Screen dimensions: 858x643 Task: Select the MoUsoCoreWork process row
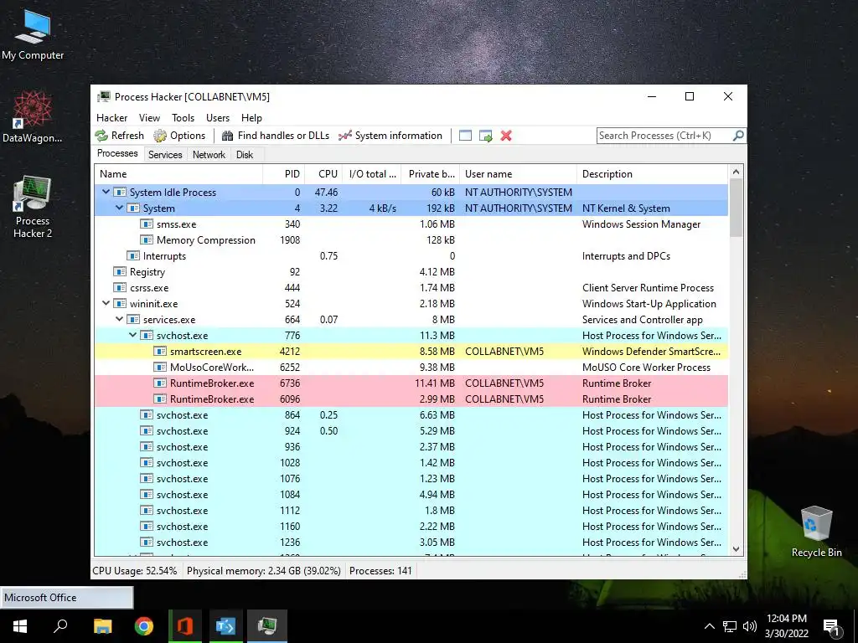pos(411,367)
